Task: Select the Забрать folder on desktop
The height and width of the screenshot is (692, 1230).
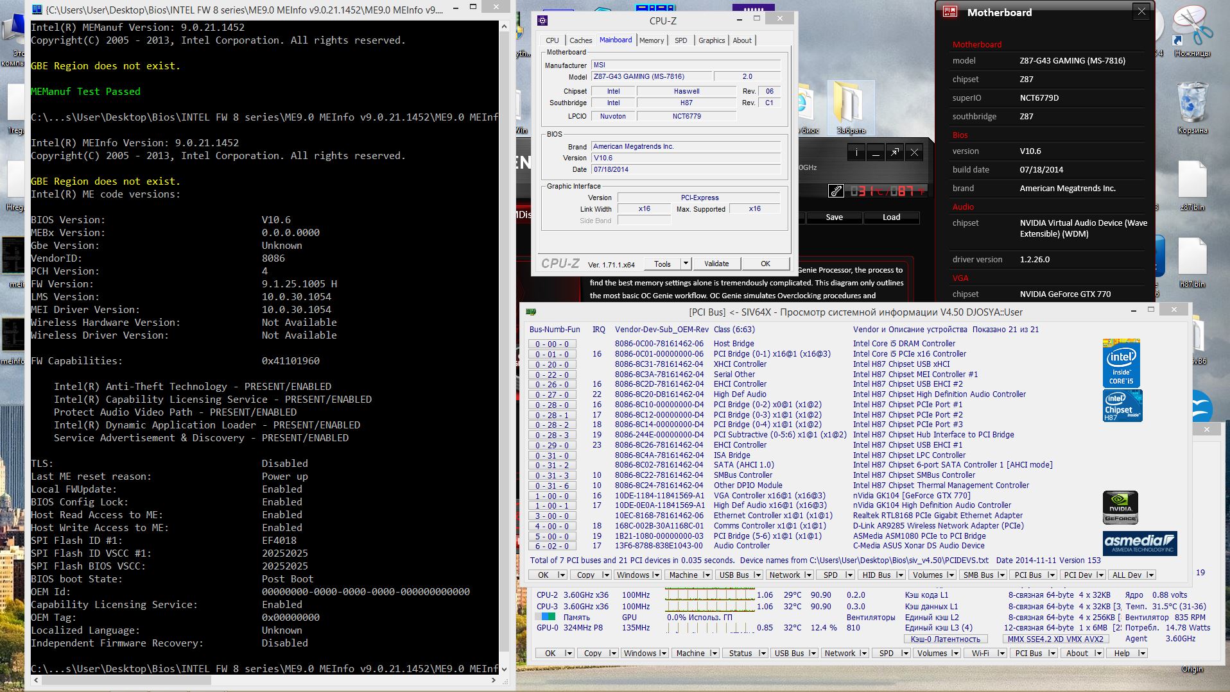Action: pos(851,108)
